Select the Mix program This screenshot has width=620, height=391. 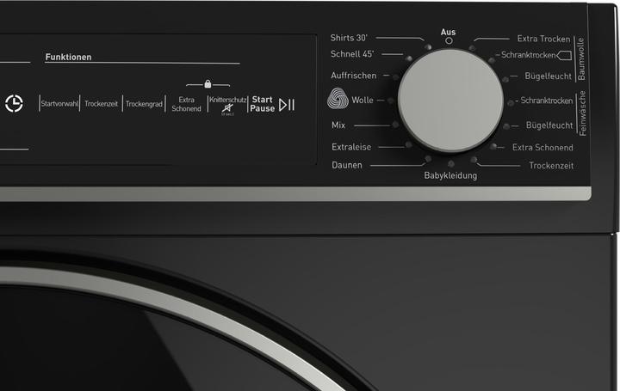click(338, 125)
